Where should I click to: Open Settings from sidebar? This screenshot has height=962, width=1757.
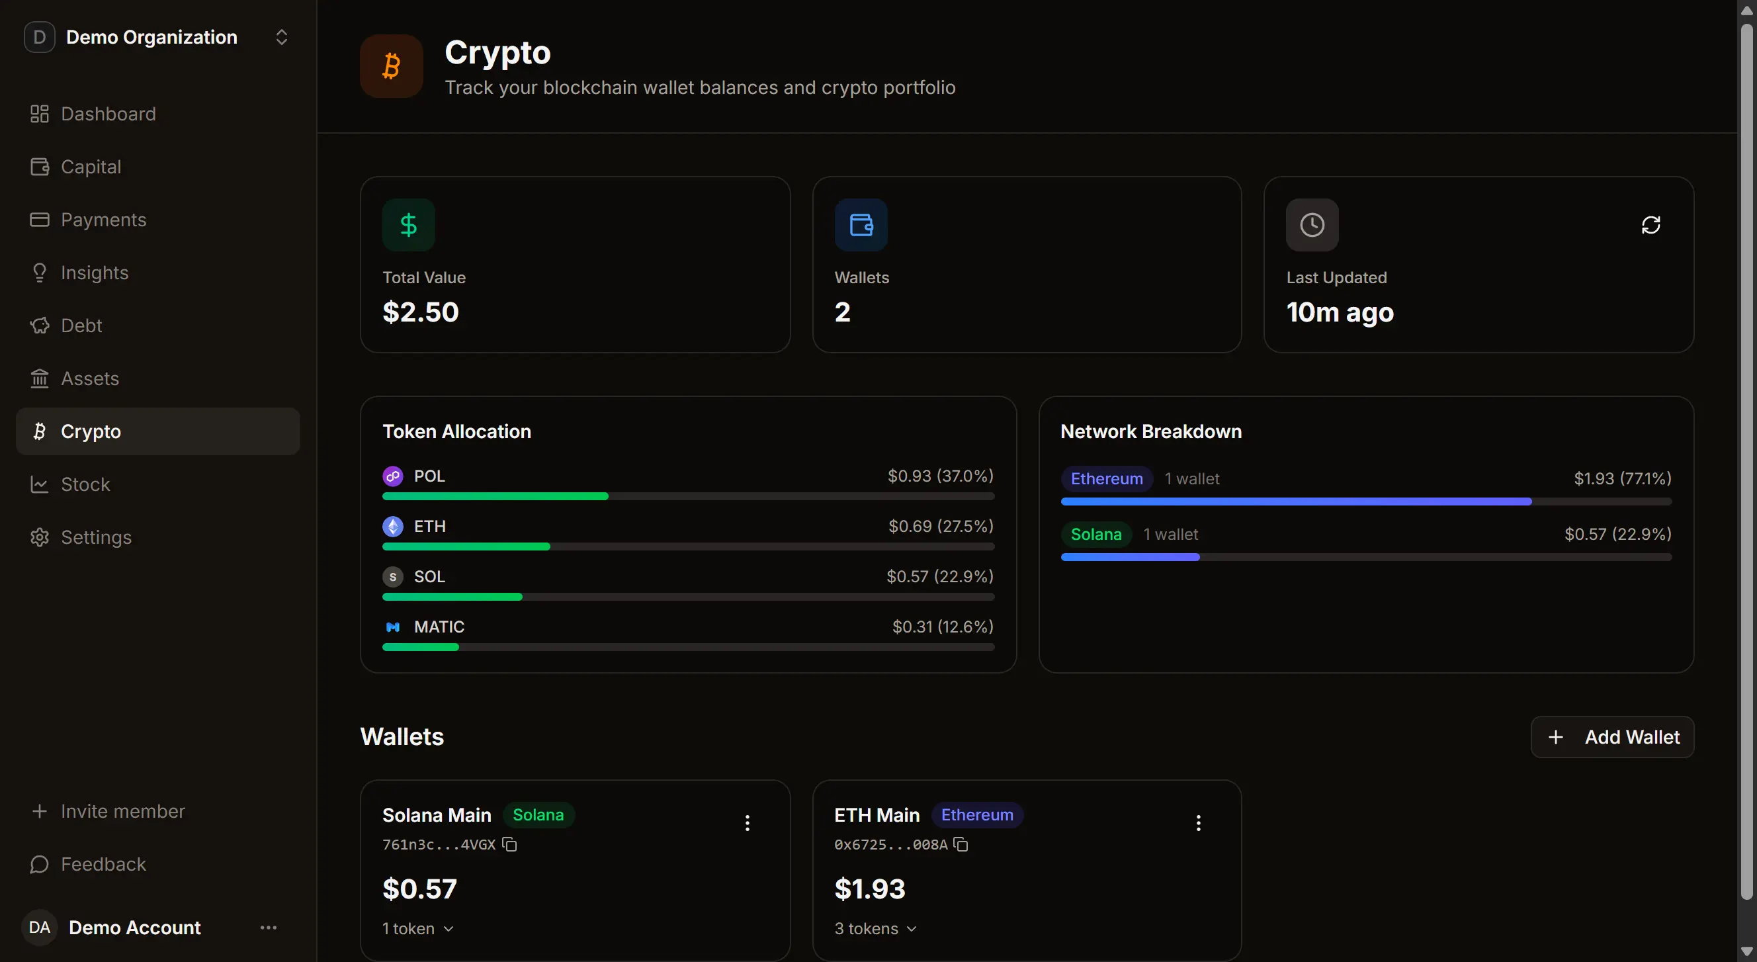(x=157, y=537)
